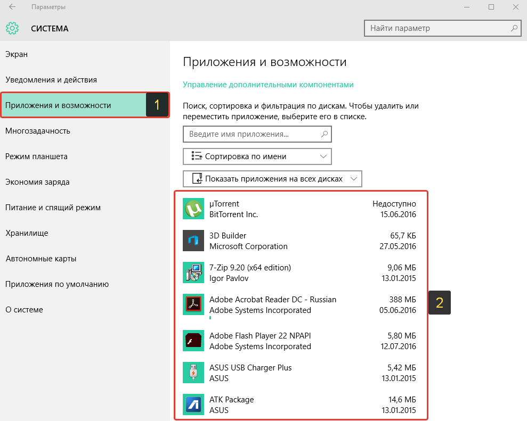This screenshot has height=421, width=527.
Task: Select ATK Package entry
Action: coord(232,400)
